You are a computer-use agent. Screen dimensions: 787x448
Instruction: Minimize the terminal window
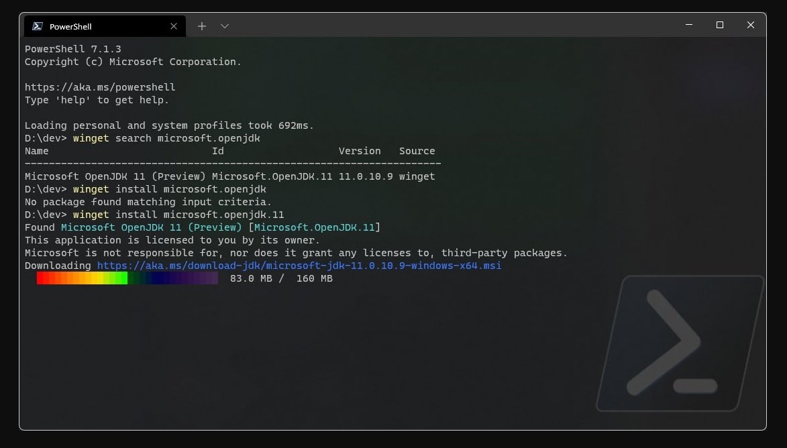tap(689, 25)
